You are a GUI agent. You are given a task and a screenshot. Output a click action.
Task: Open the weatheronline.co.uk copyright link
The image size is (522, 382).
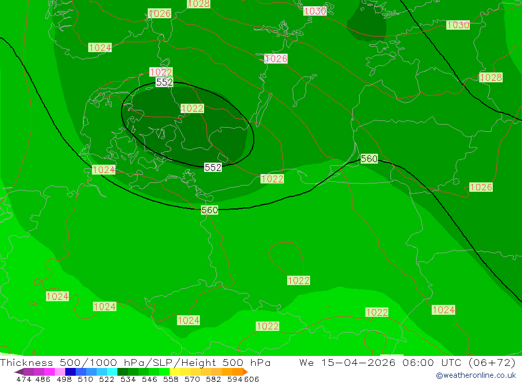point(476,375)
